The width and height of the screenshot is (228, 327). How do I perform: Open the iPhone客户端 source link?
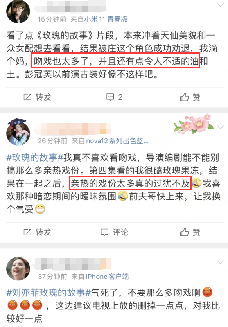(107, 277)
